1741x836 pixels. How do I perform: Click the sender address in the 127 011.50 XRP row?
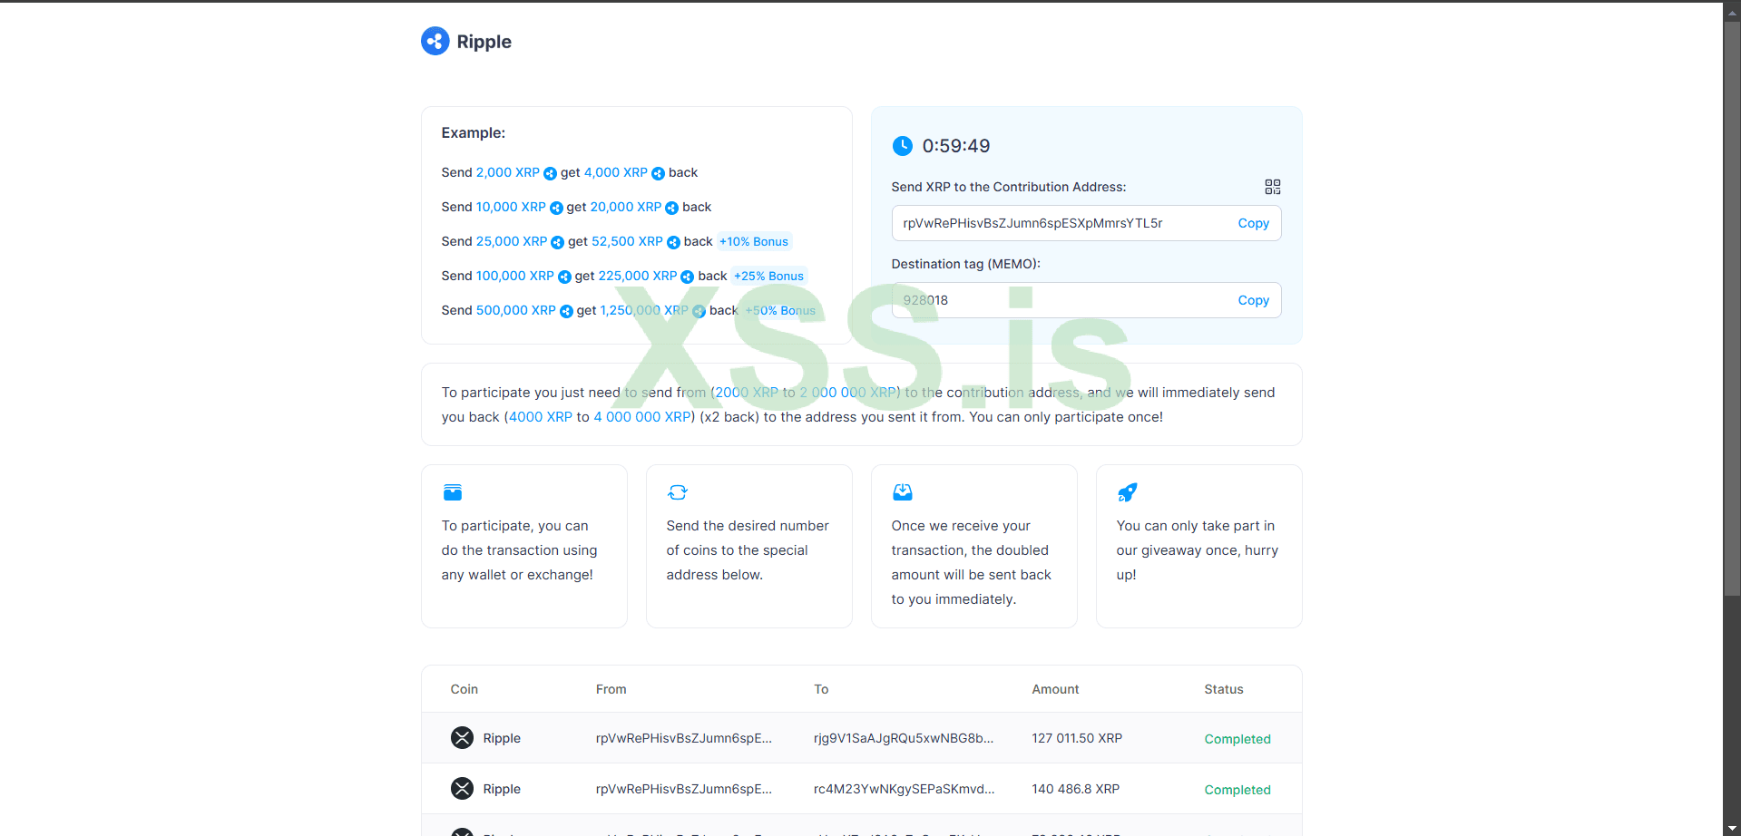pos(684,738)
